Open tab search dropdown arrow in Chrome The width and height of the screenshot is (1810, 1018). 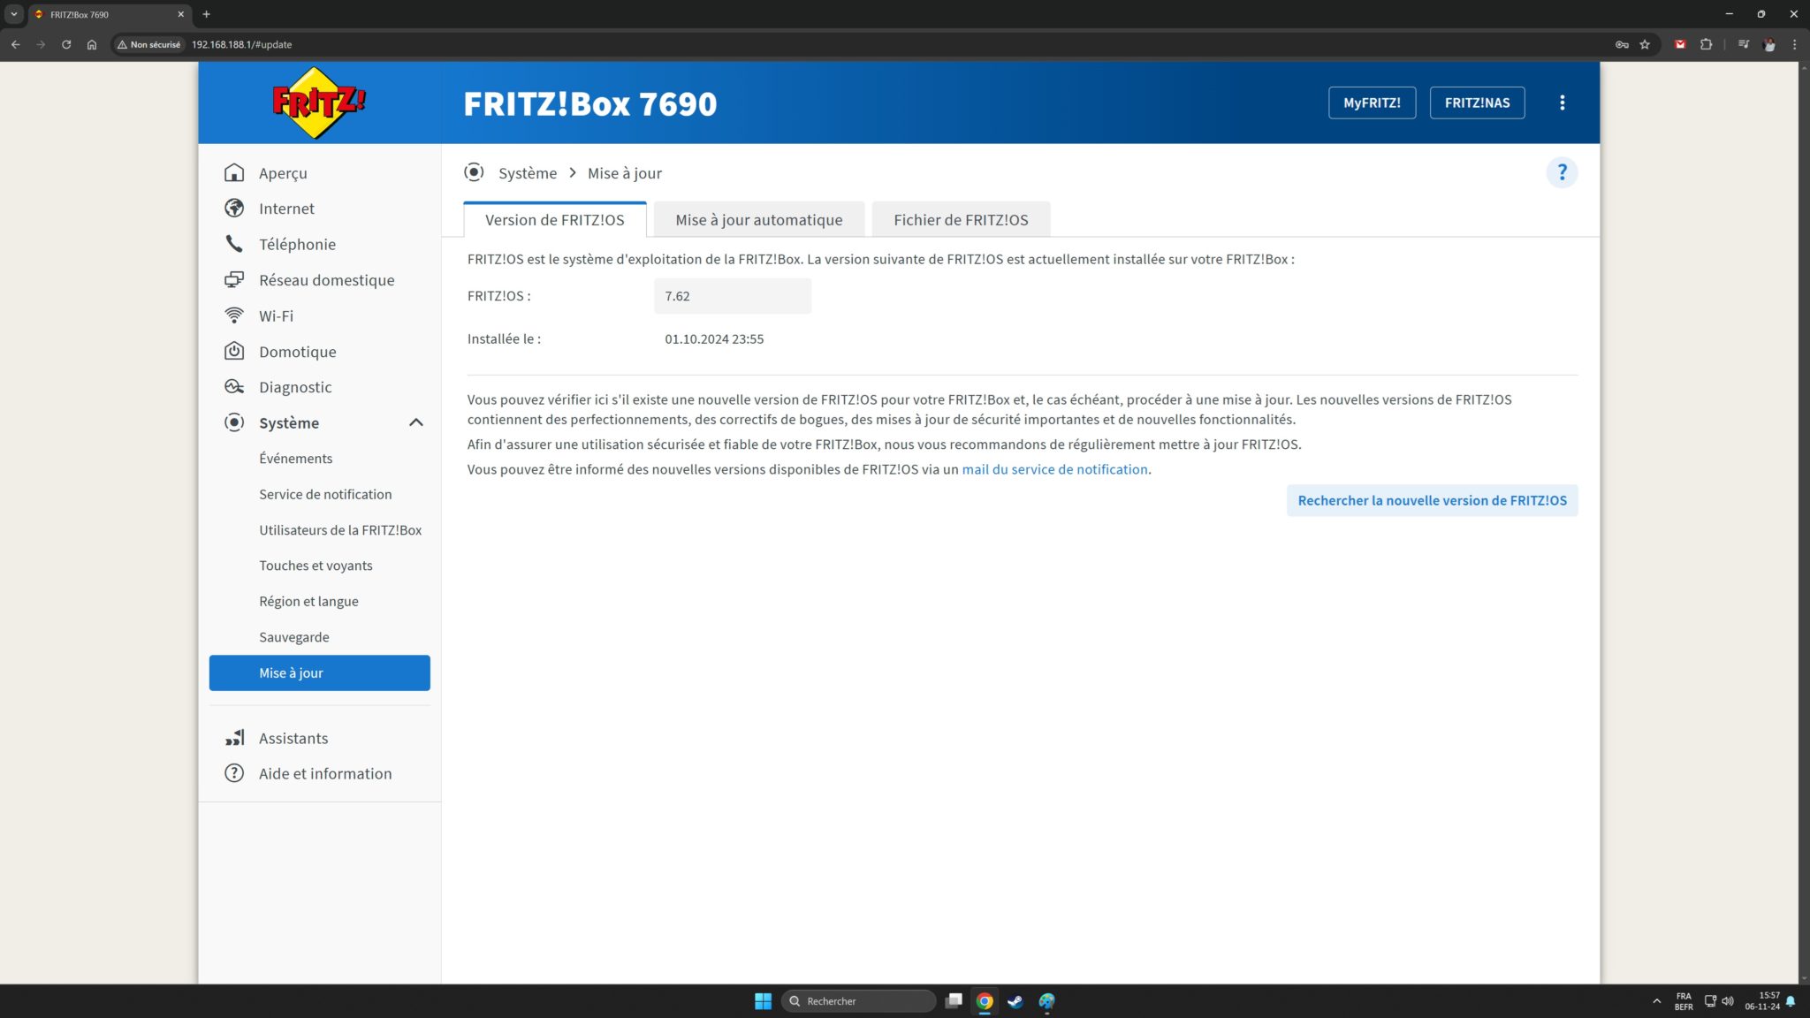(14, 14)
